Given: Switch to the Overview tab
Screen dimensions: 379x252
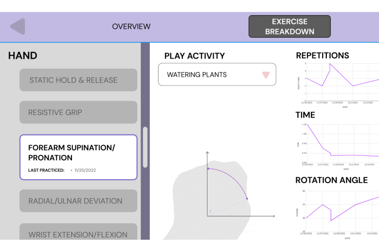Looking at the screenshot, I should click(131, 26).
